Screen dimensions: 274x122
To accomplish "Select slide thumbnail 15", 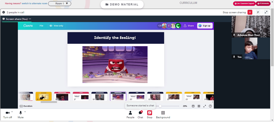I will click(44, 96).
